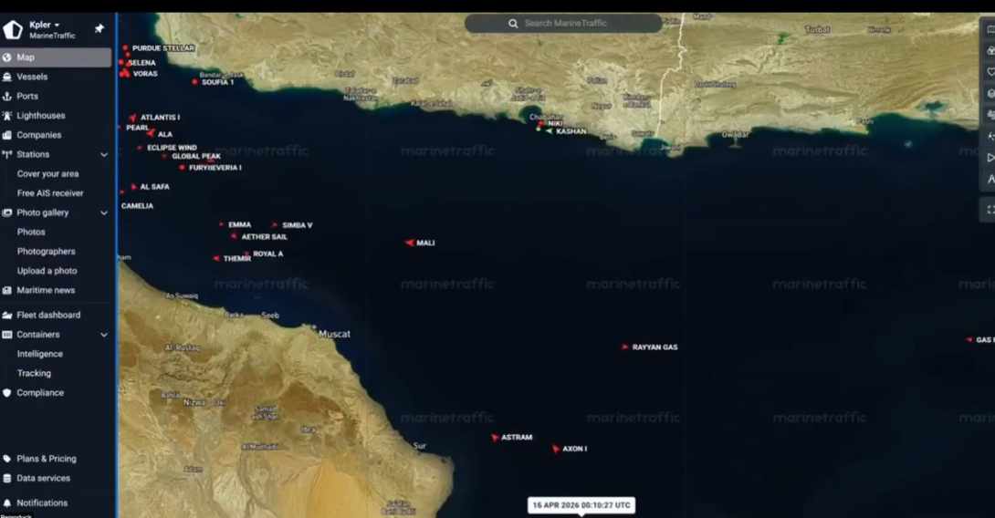995x518 pixels.
Task: Click the playback triangle icon on map toolbar
Action: point(990,157)
